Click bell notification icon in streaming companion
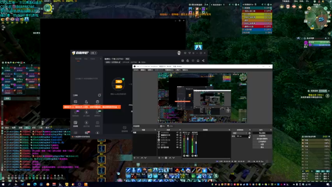The image size is (332, 187). pos(198,61)
